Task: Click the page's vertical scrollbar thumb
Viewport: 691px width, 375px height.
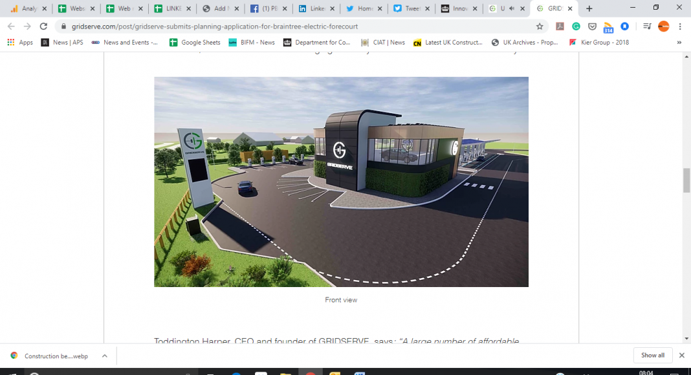Action: point(686,180)
